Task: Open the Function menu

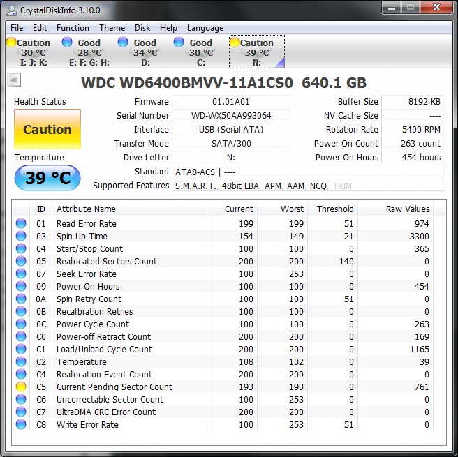Action: coord(73,28)
